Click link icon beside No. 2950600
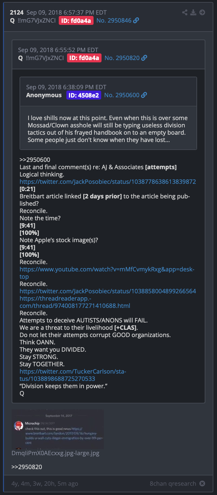Viewport: 217px width, 495px height. pos(144,95)
